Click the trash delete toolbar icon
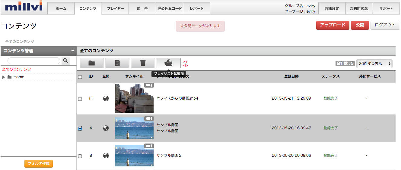This screenshot has width=401, height=170. click(x=143, y=63)
